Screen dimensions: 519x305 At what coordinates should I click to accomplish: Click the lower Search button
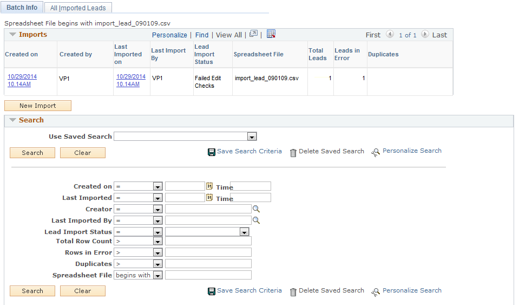[x=32, y=291]
